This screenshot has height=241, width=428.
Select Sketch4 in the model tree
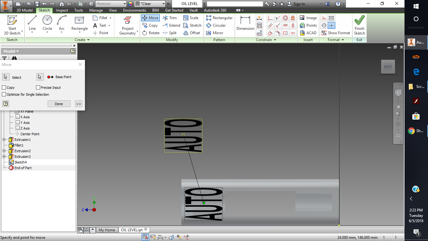point(20,162)
